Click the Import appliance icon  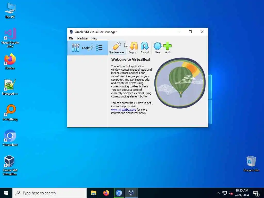133,48
